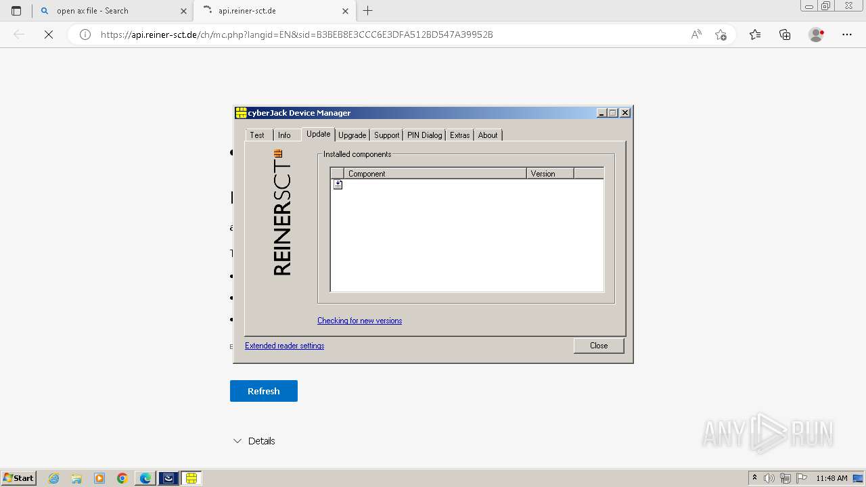The width and height of the screenshot is (866, 487).
Task: Select the Extras tab
Action: click(x=459, y=135)
